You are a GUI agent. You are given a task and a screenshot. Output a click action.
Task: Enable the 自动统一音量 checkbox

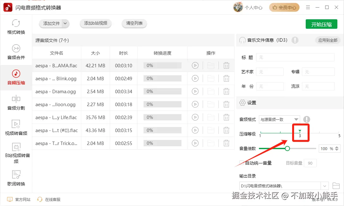tap(241, 163)
